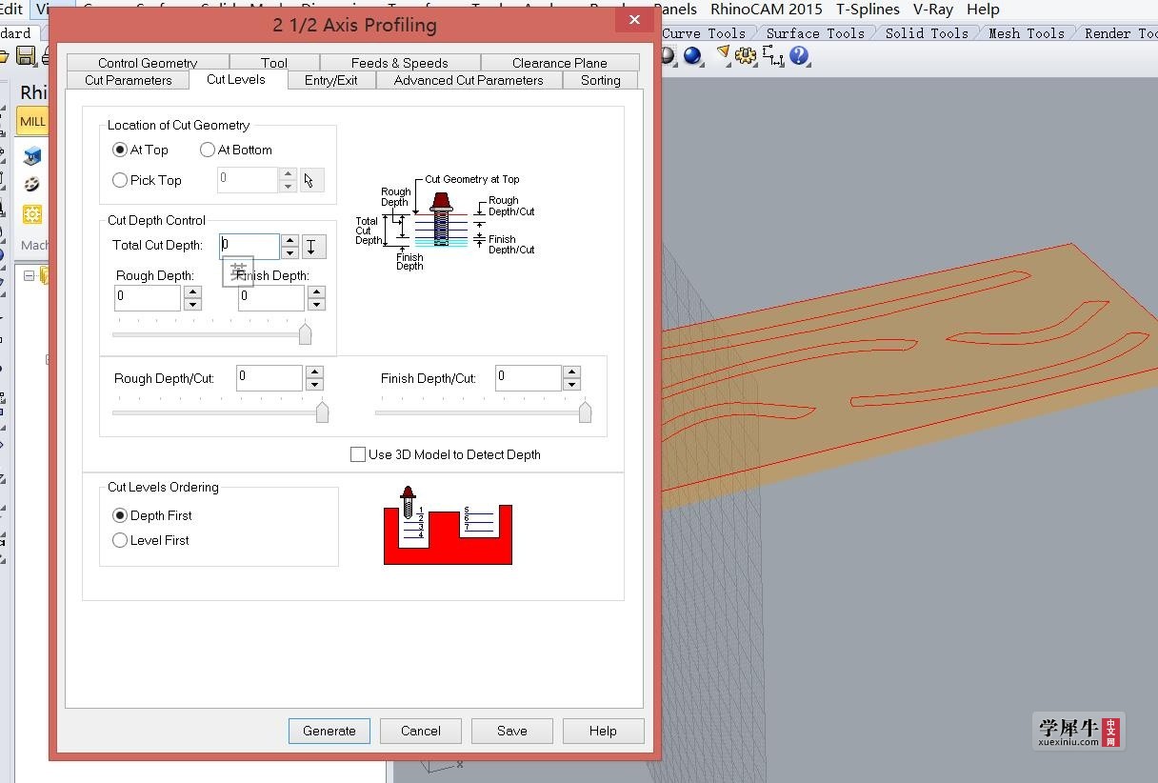1158x783 pixels.
Task: Click the RhinoCAM machine setup icon
Action: [x=33, y=155]
